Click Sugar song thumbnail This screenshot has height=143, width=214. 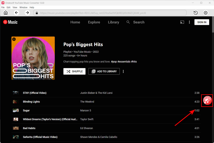tap(16, 110)
